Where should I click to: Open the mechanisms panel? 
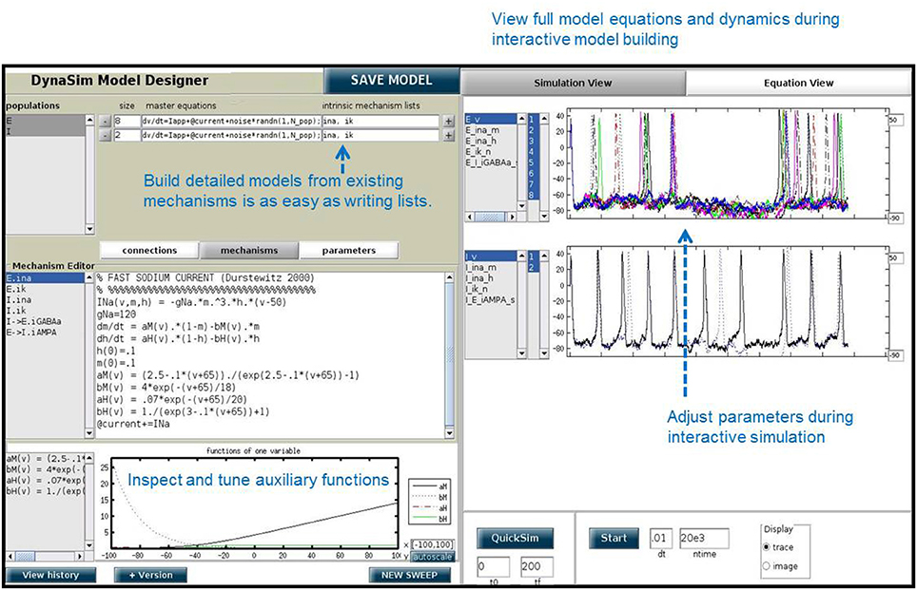click(x=249, y=250)
